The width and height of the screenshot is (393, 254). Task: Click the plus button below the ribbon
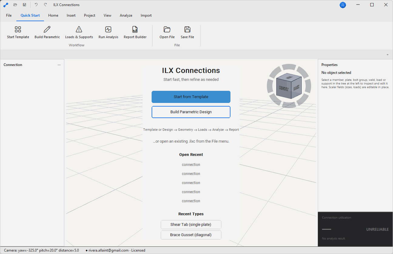click(388, 54)
